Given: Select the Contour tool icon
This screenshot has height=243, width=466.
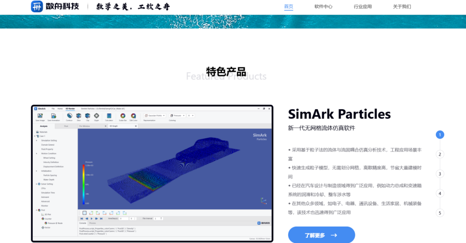Looking at the screenshot, I should pos(69,116).
